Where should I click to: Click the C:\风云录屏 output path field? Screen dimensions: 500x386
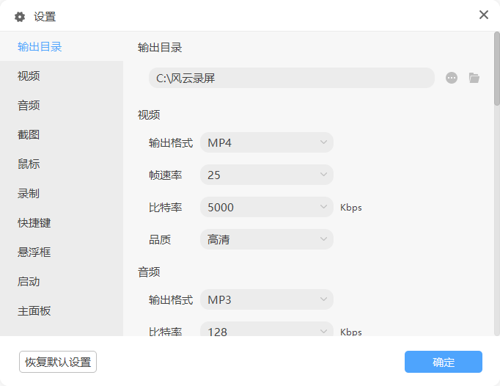tap(291, 78)
